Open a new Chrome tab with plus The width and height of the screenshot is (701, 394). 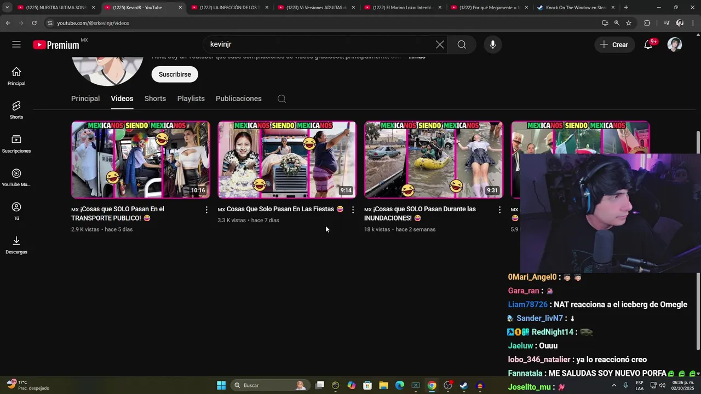click(626, 8)
